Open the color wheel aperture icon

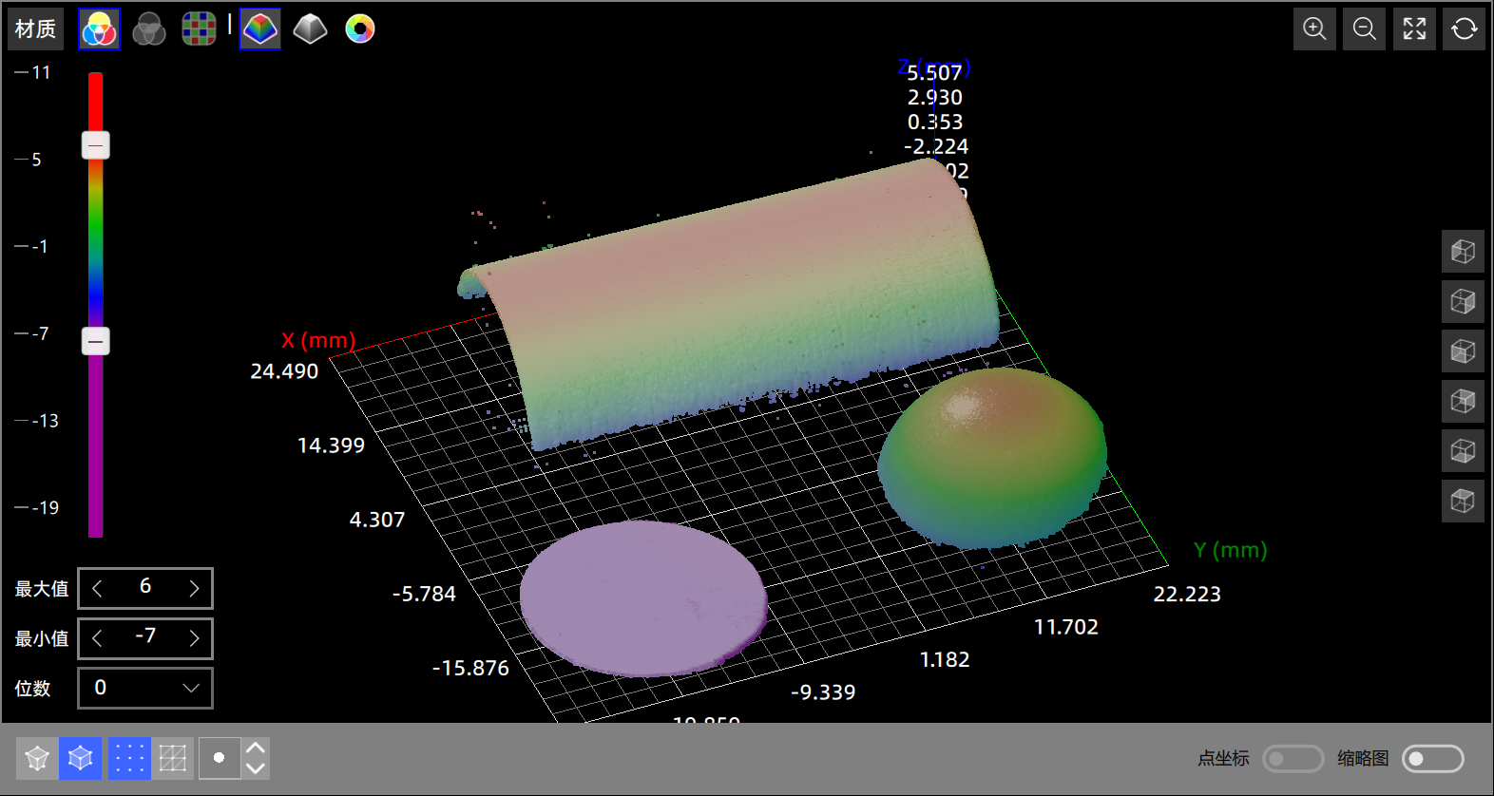360,29
